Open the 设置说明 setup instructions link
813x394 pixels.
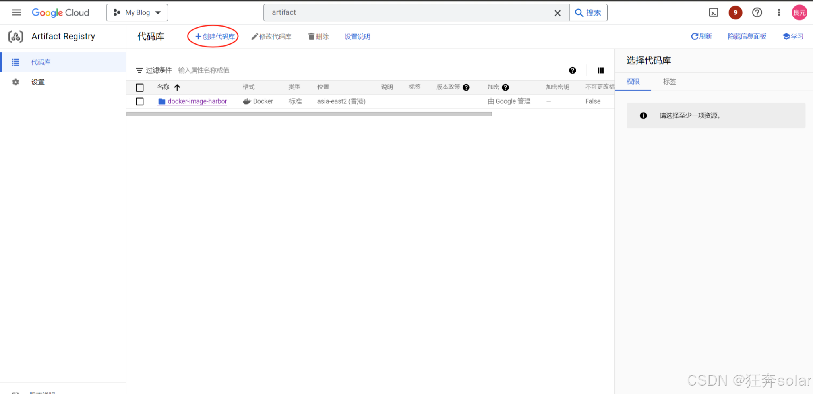pyautogui.click(x=357, y=37)
